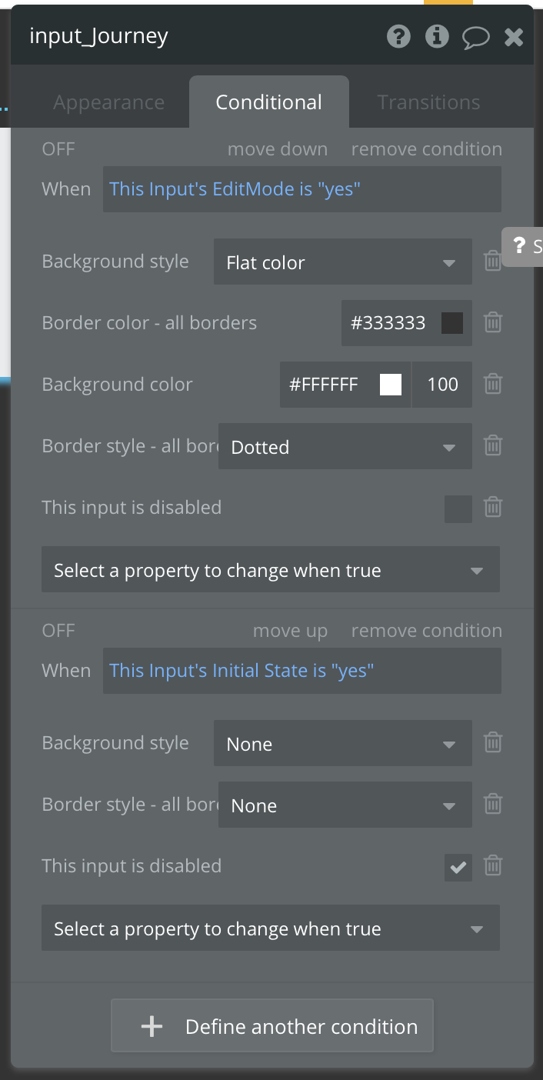Open the Flat color background style dropdown
The height and width of the screenshot is (1080, 543).
tap(342, 262)
